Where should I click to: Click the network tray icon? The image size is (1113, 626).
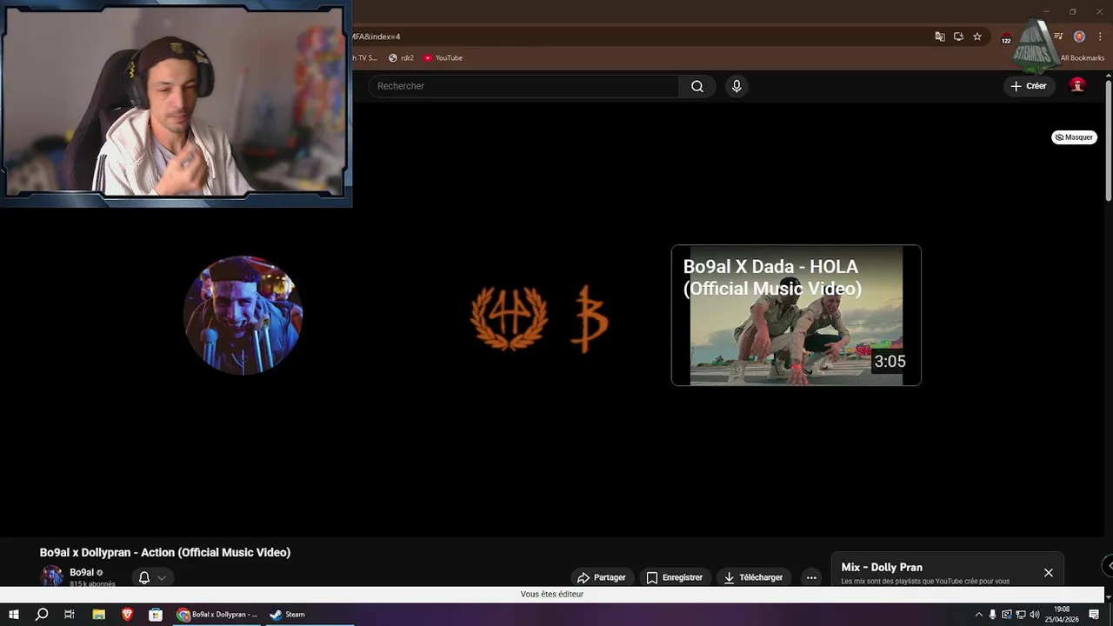point(1020,615)
